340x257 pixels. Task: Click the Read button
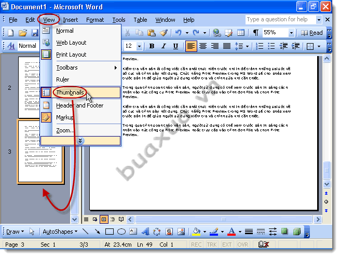click(x=312, y=33)
